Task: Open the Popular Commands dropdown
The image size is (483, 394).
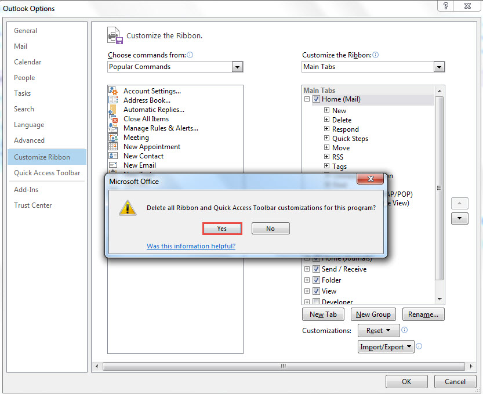Action: (x=237, y=67)
